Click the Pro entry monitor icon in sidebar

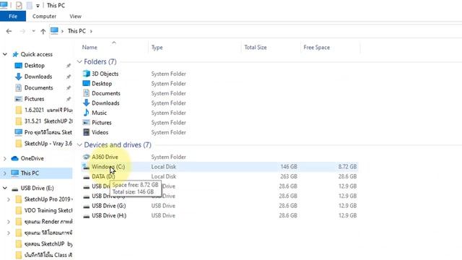[x=19, y=132]
